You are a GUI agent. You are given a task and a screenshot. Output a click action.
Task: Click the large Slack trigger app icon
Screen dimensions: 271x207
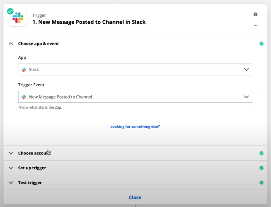[x=18, y=18]
